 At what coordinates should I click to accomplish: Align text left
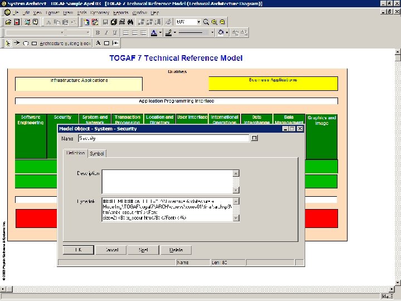click(126, 33)
